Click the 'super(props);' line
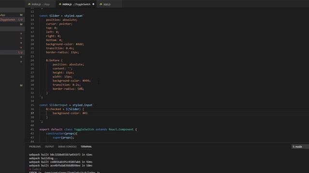 [x=63, y=137]
